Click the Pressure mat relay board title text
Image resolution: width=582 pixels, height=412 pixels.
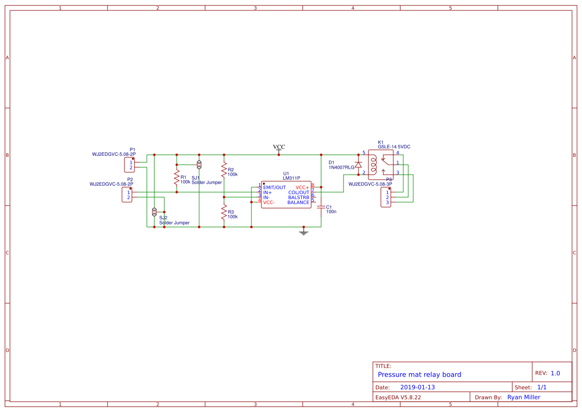(x=420, y=374)
